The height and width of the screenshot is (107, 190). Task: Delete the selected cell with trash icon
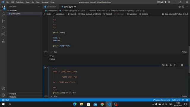coord(182,65)
